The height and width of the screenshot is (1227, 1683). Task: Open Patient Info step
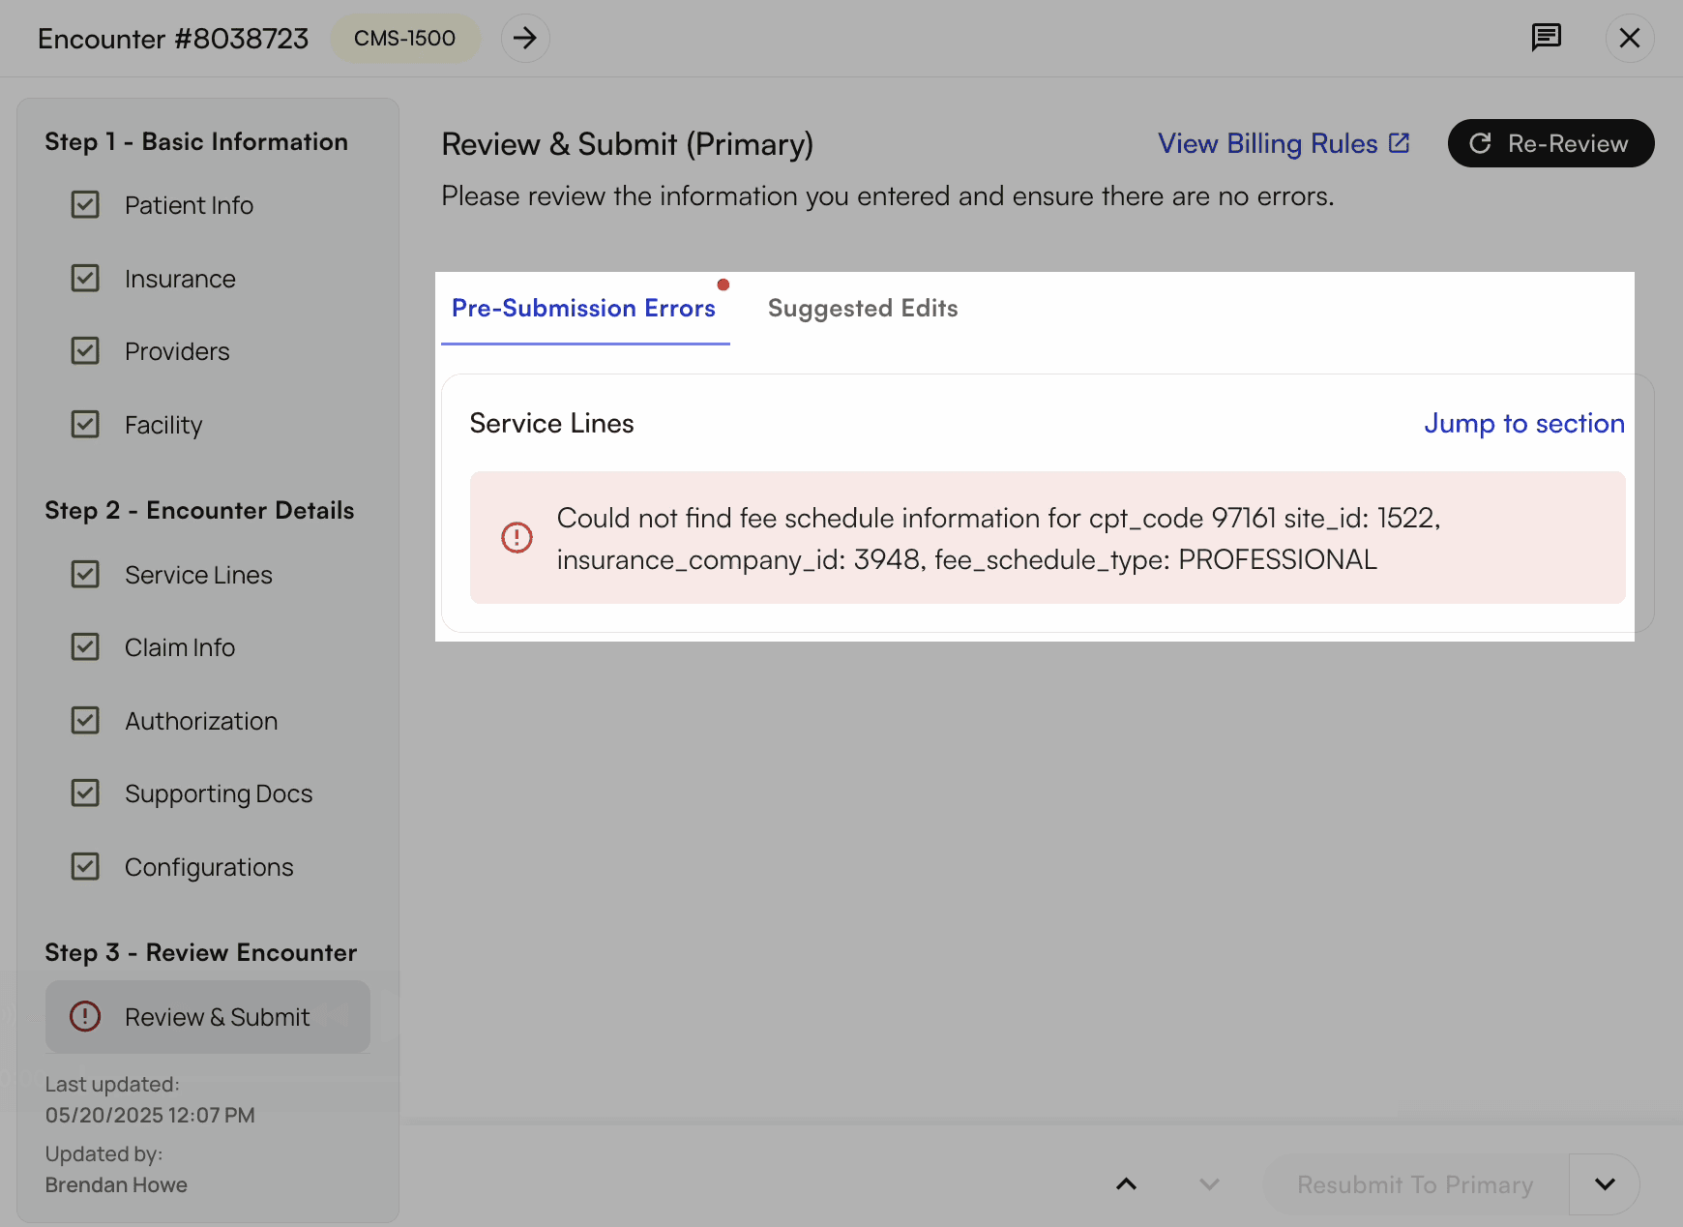pos(189,205)
